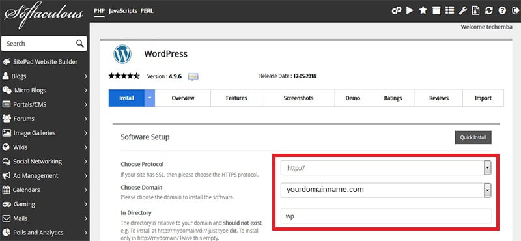Screen dimensions: 521x241
Task: Open the star ratings icon in header
Action: coord(423,10)
